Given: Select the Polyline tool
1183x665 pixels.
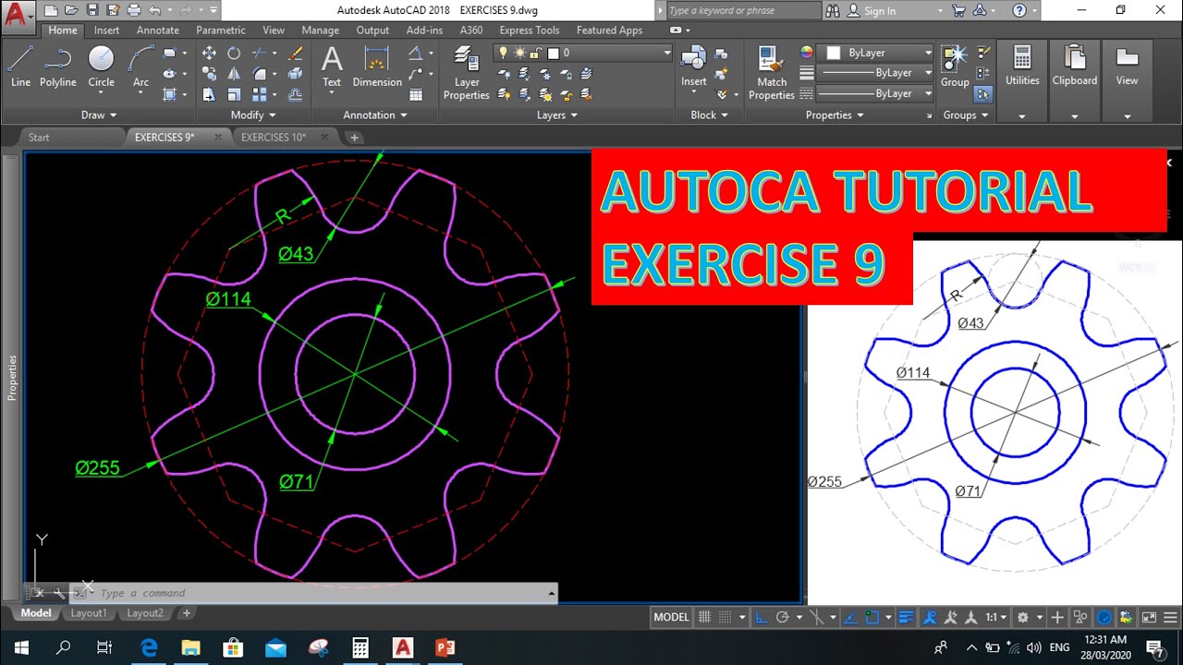Looking at the screenshot, I should tap(57, 66).
